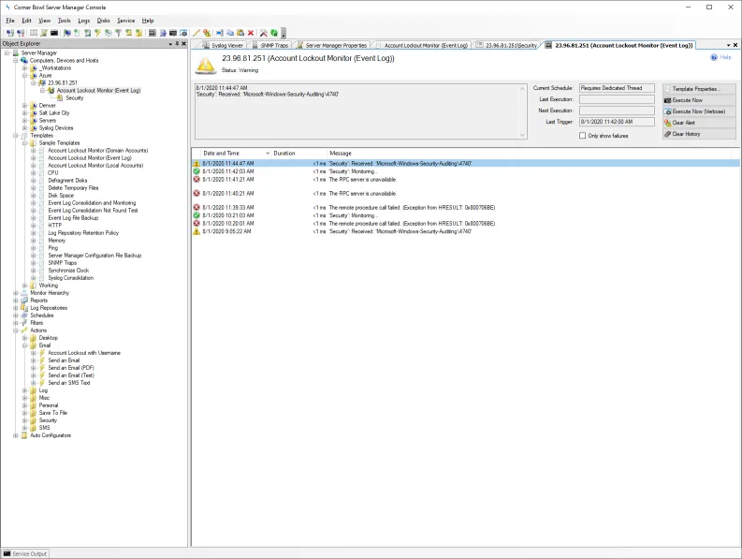Switch to the SNMP Traps tab
This screenshot has width=742, height=559.
(x=270, y=46)
